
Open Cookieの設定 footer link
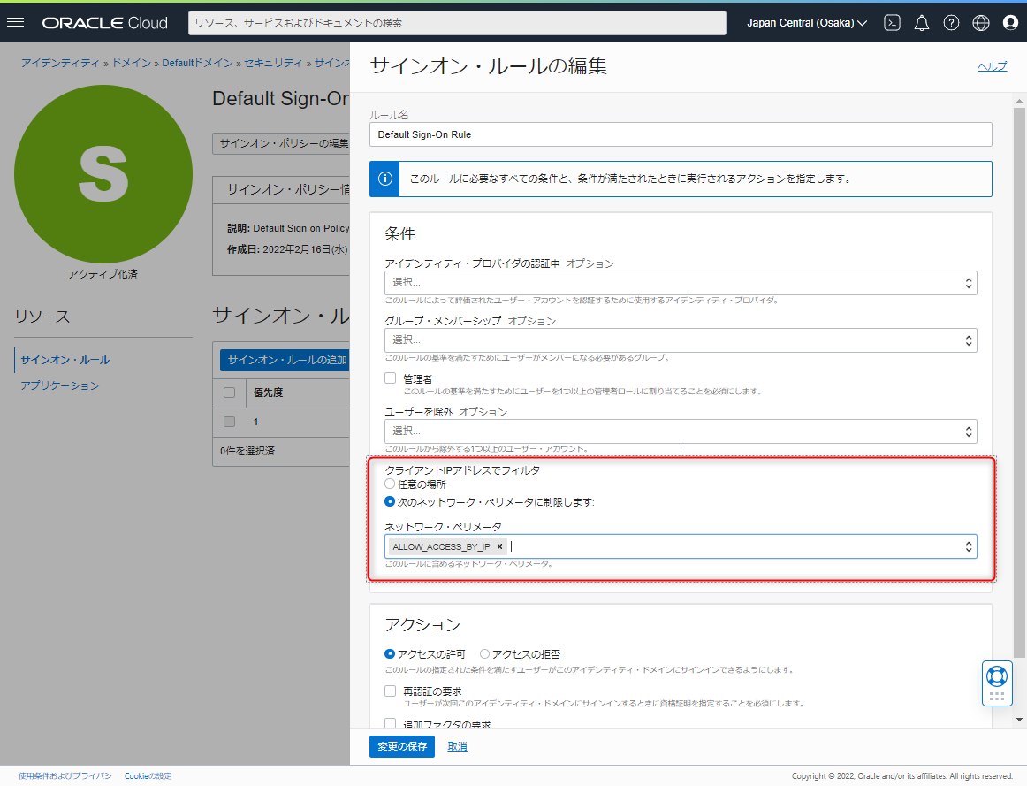[148, 775]
